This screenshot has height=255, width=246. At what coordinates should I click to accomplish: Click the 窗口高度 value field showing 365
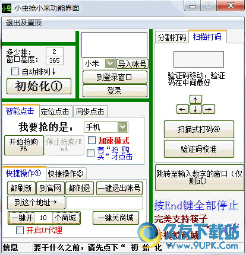[x=55, y=60]
